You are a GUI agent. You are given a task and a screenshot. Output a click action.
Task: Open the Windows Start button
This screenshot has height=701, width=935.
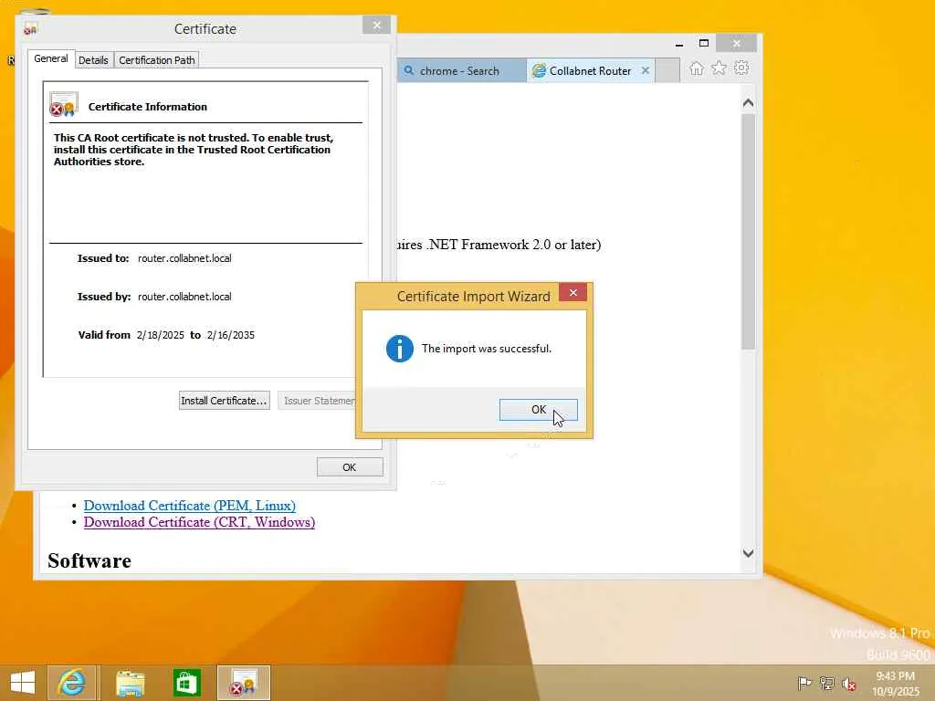click(x=23, y=683)
